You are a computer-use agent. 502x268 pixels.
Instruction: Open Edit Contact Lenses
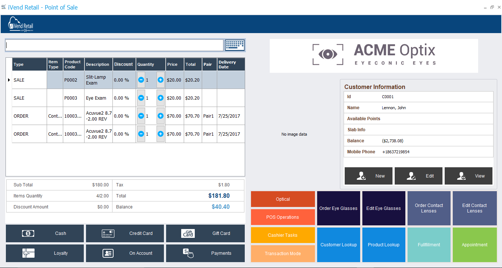point(474,208)
